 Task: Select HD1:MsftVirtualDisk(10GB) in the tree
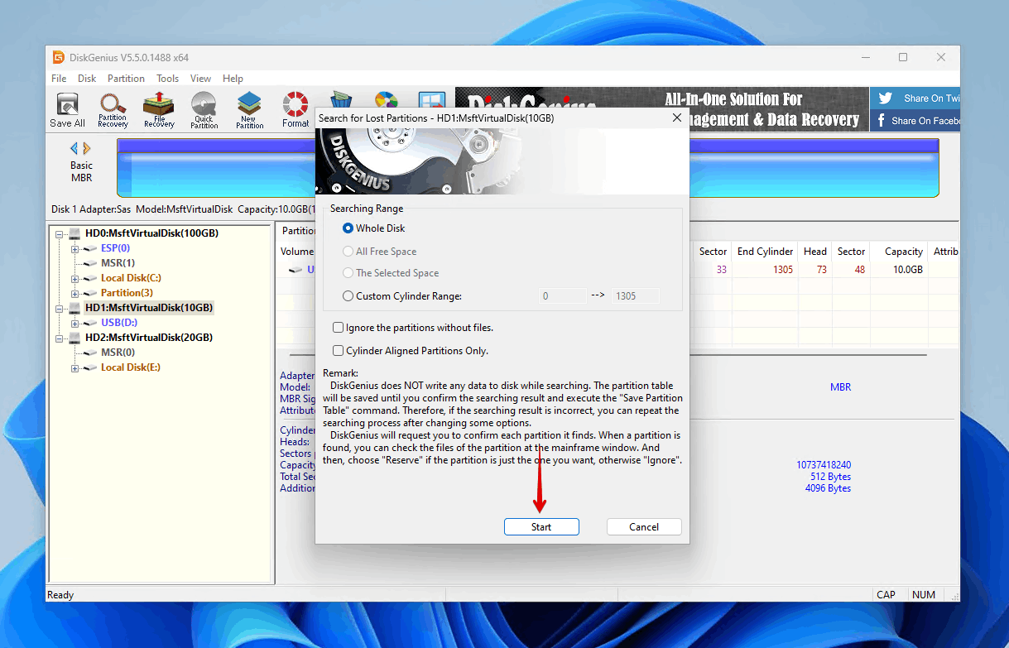pos(149,308)
